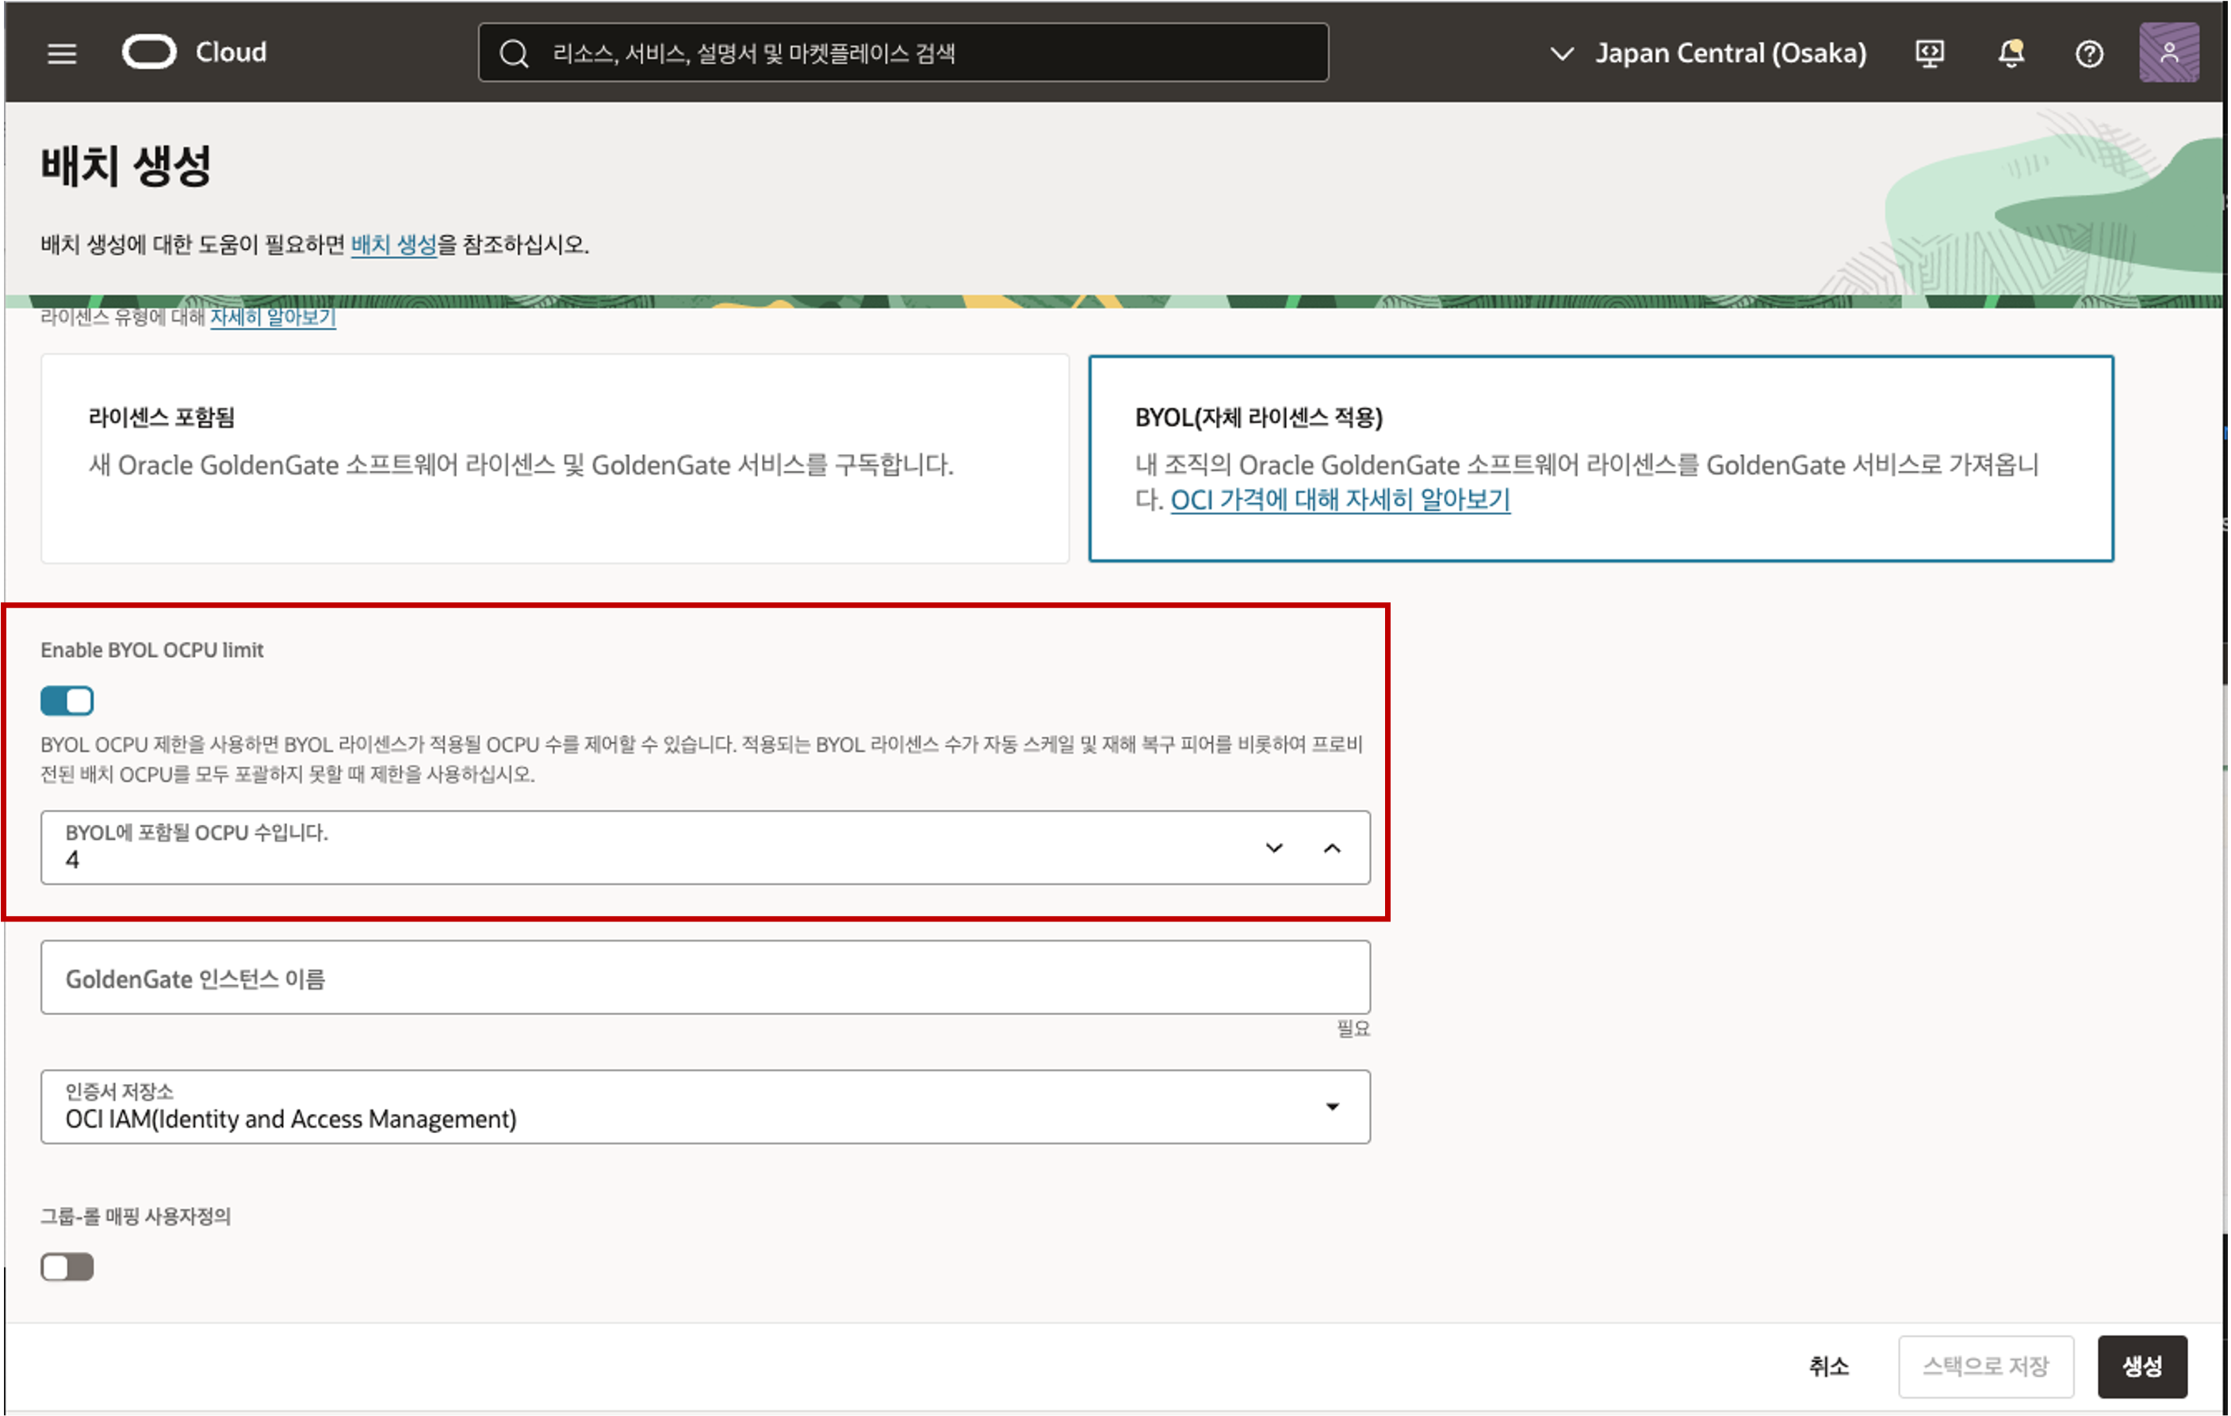Click the search magnifier icon
The height and width of the screenshot is (1416, 2231).
click(515, 54)
